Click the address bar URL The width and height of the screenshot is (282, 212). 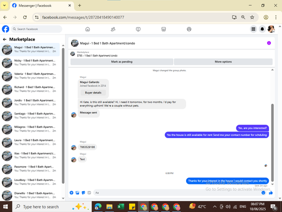tap(83, 17)
